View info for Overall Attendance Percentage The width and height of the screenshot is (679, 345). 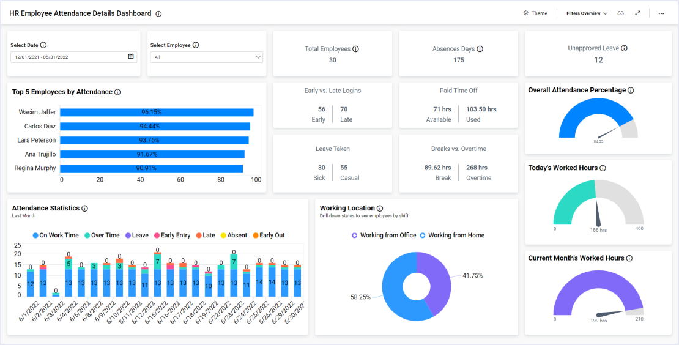coord(631,91)
